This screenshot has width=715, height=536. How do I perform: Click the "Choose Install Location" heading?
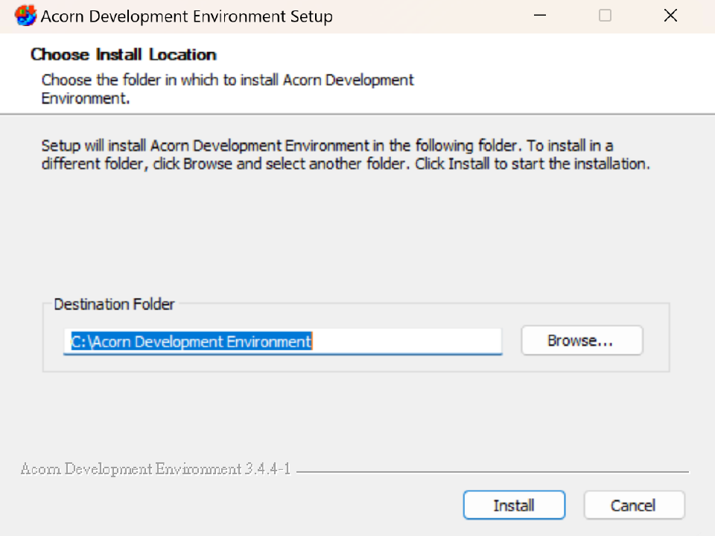coord(124,54)
